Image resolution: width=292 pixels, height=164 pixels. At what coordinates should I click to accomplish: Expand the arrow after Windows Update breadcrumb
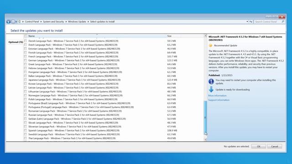pyautogui.click(x=88, y=22)
